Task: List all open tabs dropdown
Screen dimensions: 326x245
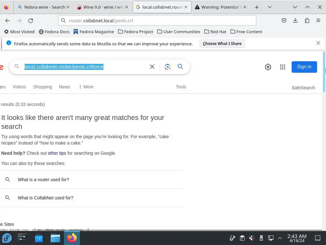Action: click(270, 7)
